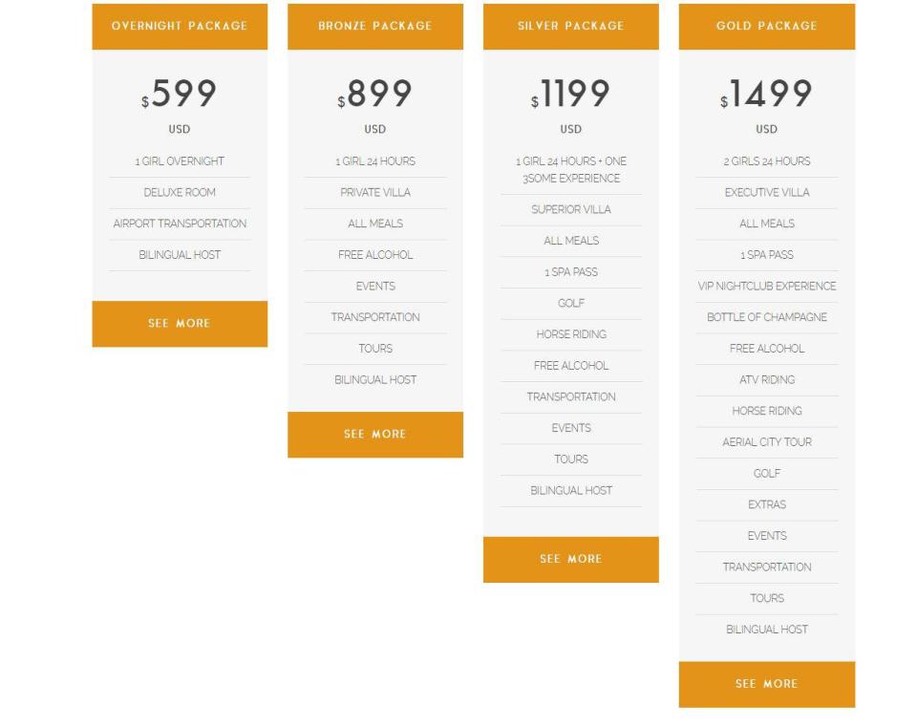Viewport: 917px width, 727px height.
Task: Select the Overnight Package header
Action: (180, 26)
